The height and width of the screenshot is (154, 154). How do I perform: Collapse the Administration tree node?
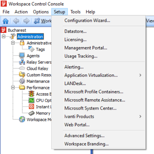pos(4,36)
